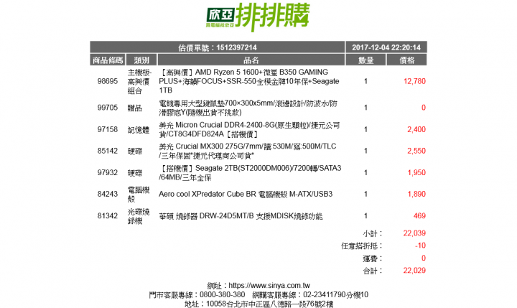Click the 光碟燒錄機 category cell
This screenshot has height=308, width=517.
pos(139,216)
